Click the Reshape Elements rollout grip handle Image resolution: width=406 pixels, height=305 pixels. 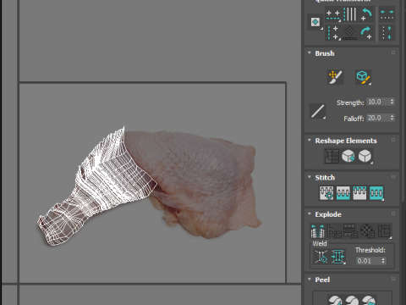click(x=393, y=140)
